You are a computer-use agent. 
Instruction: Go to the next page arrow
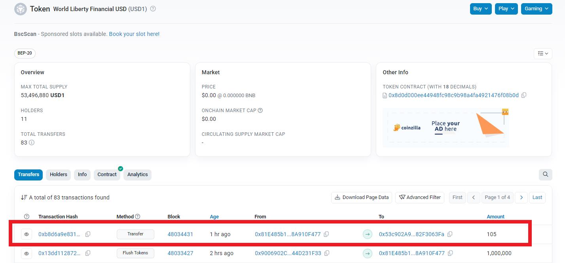521,197
